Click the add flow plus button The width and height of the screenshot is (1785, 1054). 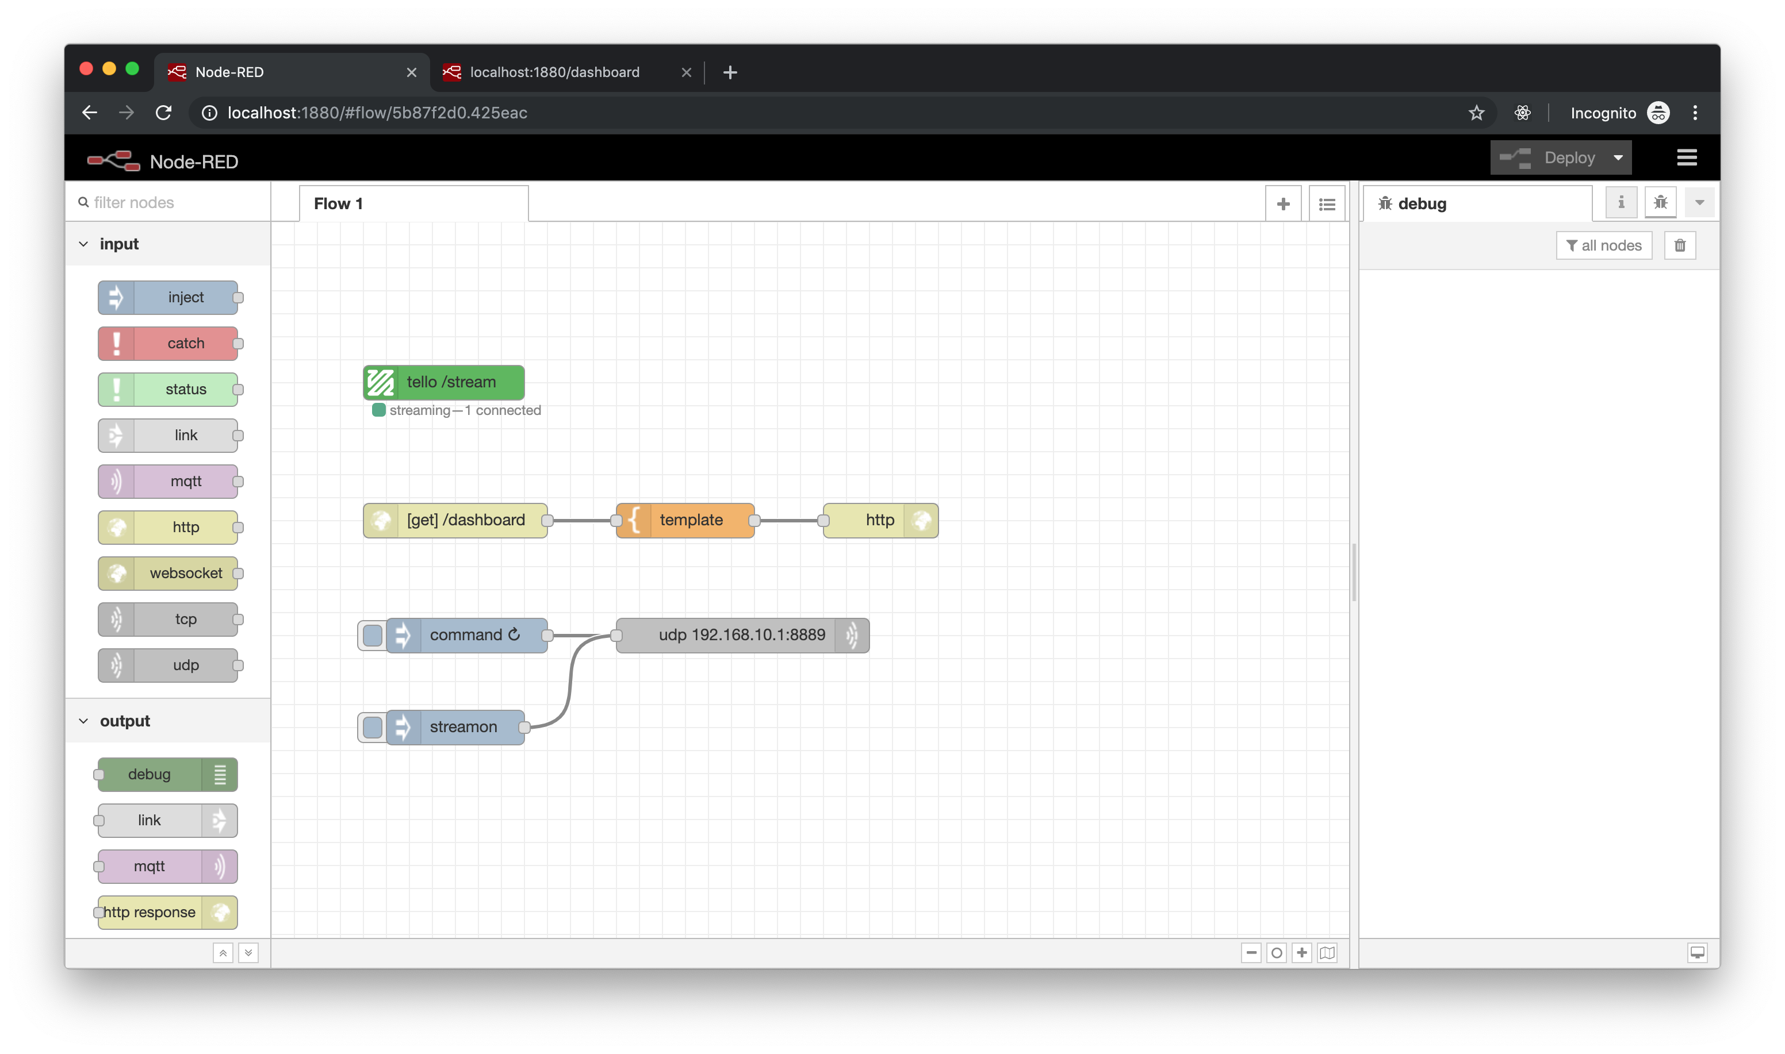click(1282, 204)
